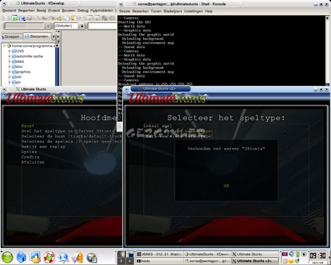Open the Kontact mail panel icon
Viewport: 331px width, 265px height.
[77, 257]
